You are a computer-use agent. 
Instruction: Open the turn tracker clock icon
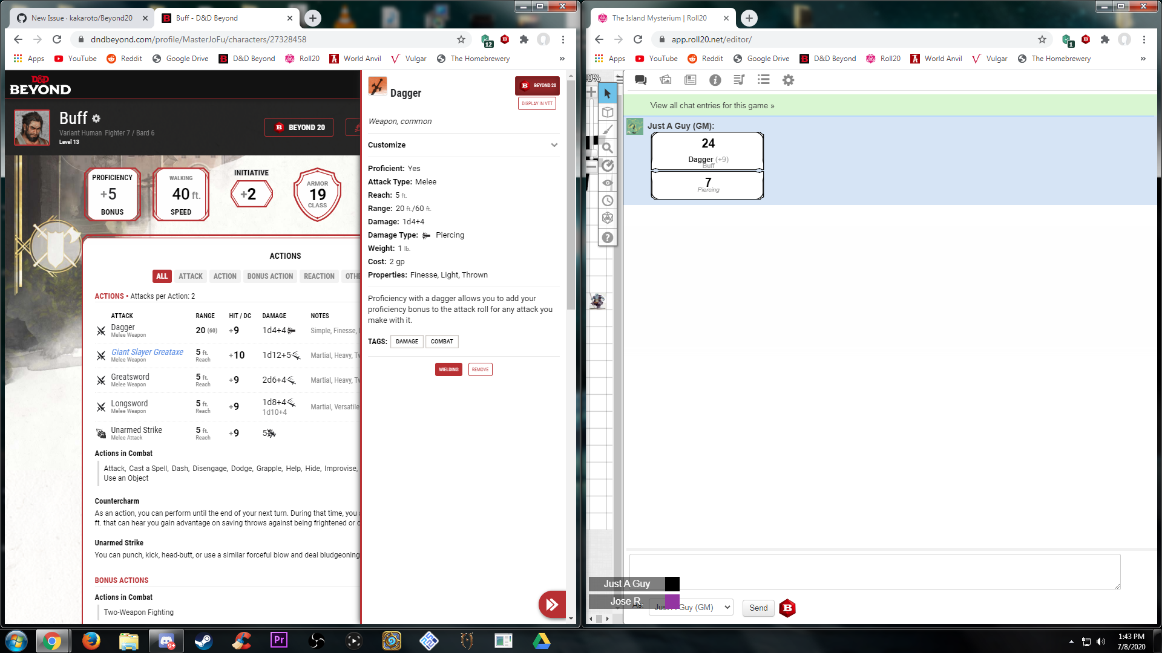607,201
